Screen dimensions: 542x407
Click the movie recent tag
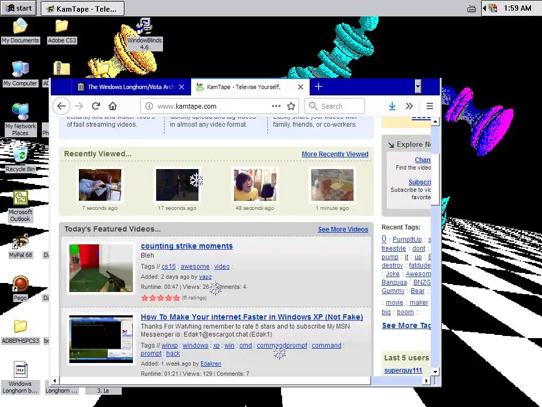click(394, 303)
